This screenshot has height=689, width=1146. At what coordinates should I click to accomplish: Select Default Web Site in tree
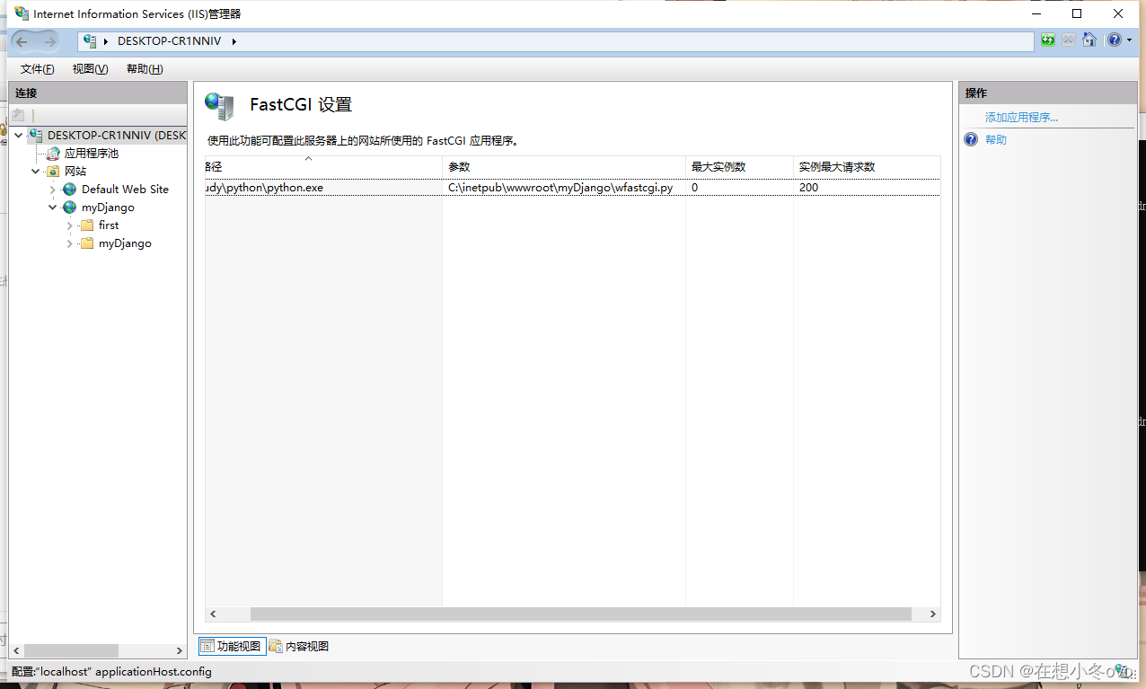125,190
